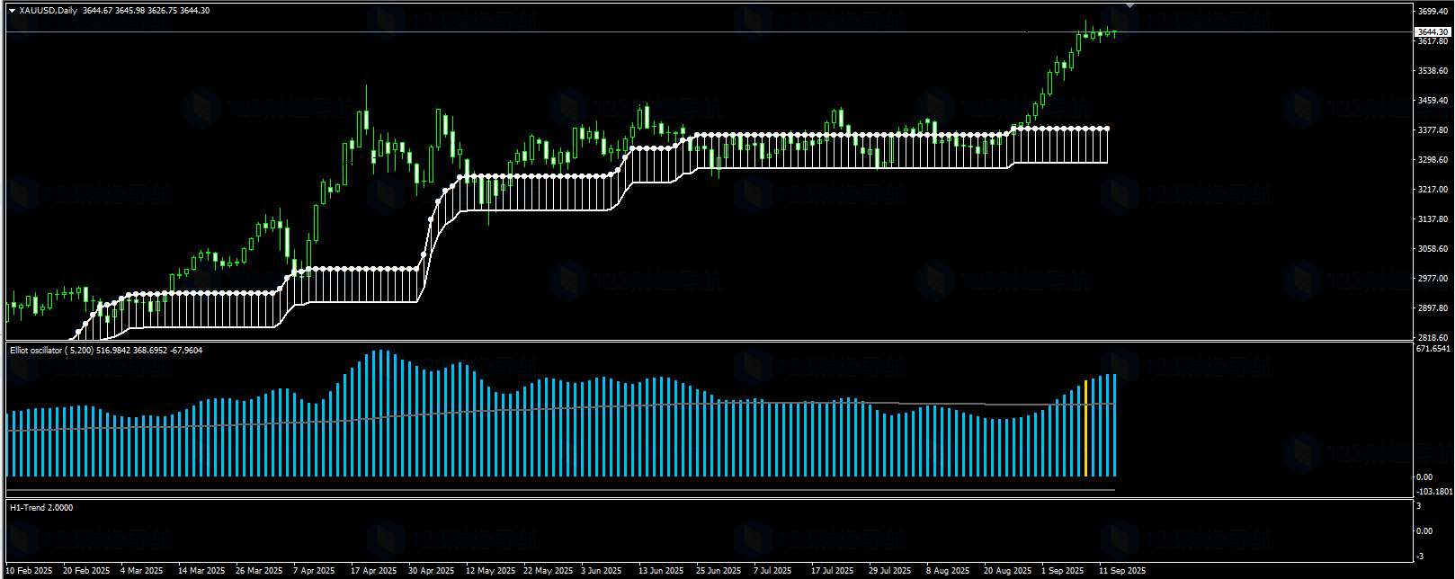Click the -103.1801 oscillator scale value
1455x579 pixels.
coord(1433,492)
